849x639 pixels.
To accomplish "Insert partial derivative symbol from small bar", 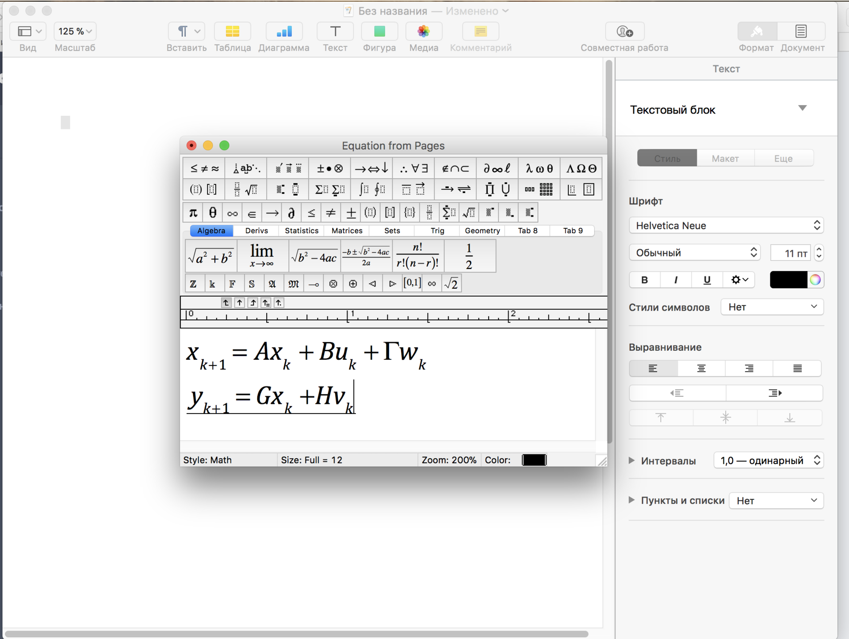I will pos(291,213).
